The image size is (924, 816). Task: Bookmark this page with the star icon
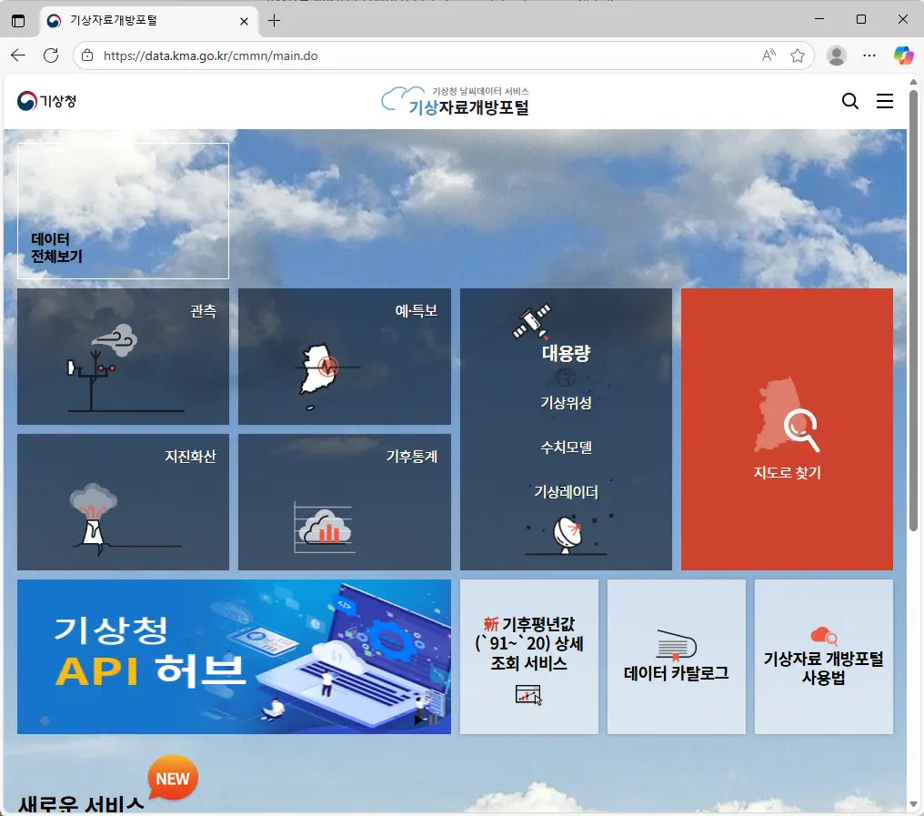click(798, 55)
